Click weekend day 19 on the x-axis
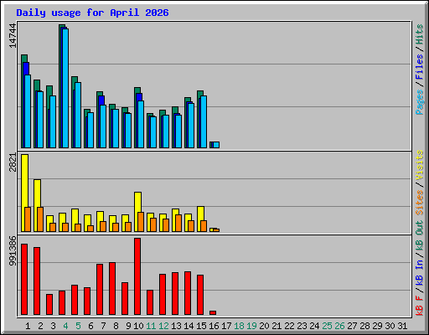429x335 pixels. tap(251, 326)
